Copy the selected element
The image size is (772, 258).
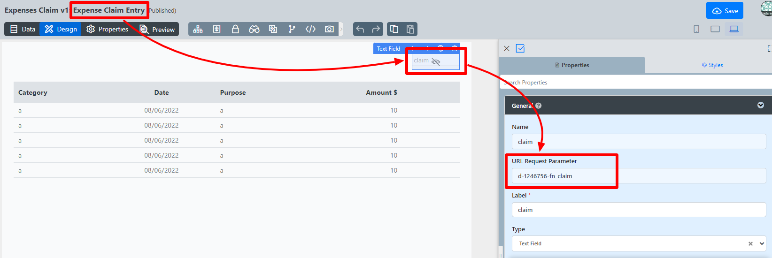[394, 29]
